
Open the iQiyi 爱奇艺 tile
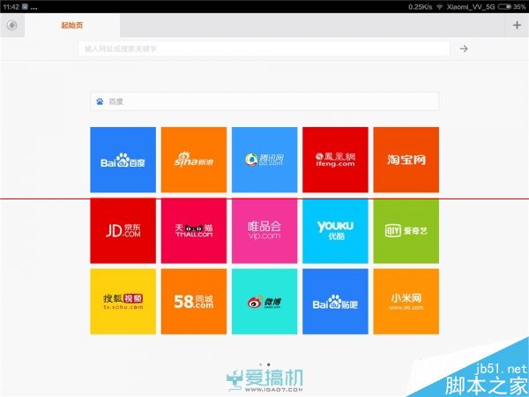[x=406, y=231]
